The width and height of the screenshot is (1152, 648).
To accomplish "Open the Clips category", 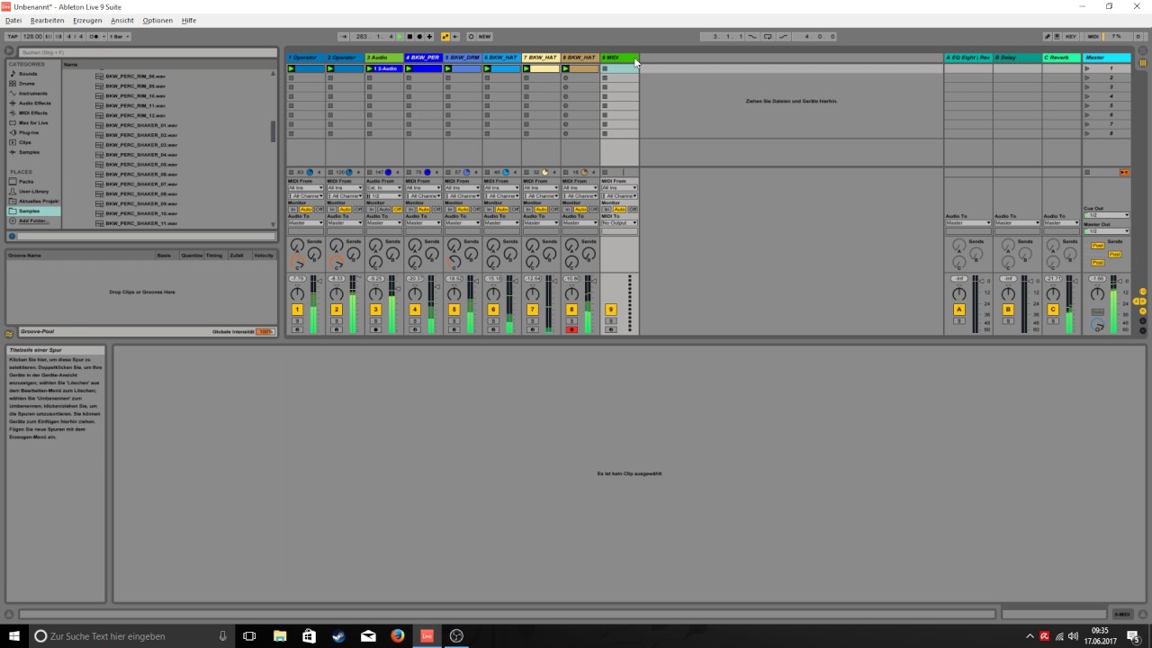I will coord(24,142).
